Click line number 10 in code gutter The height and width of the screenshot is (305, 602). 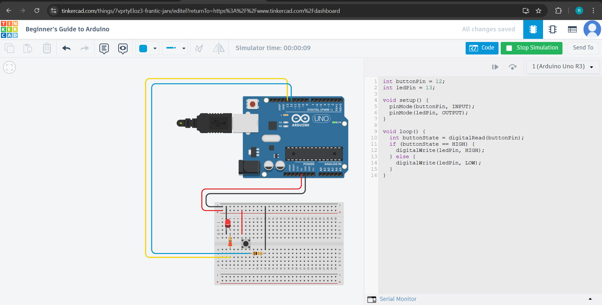374,138
